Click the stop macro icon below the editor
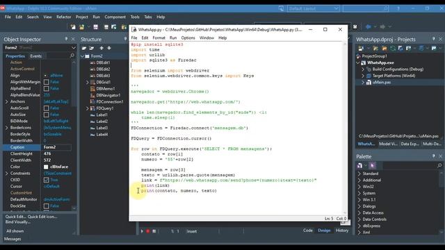 [154, 231]
